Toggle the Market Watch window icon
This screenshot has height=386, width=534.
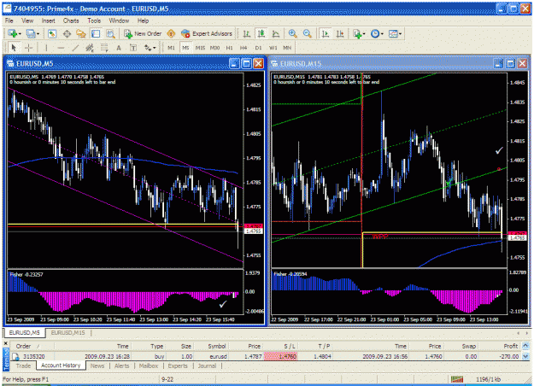click(x=52, y=33)
